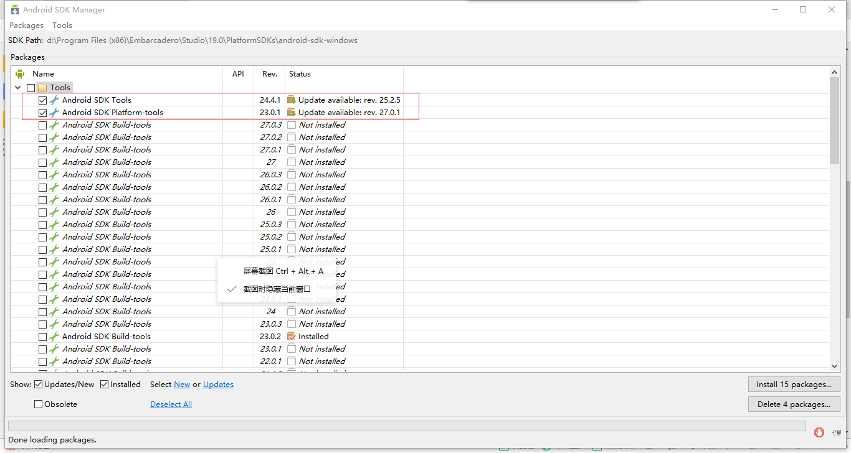Click the Android SDK Manager title bar icon
Image resolution: width=851 pixels, height=453 pixels.
tap(14, 9)
